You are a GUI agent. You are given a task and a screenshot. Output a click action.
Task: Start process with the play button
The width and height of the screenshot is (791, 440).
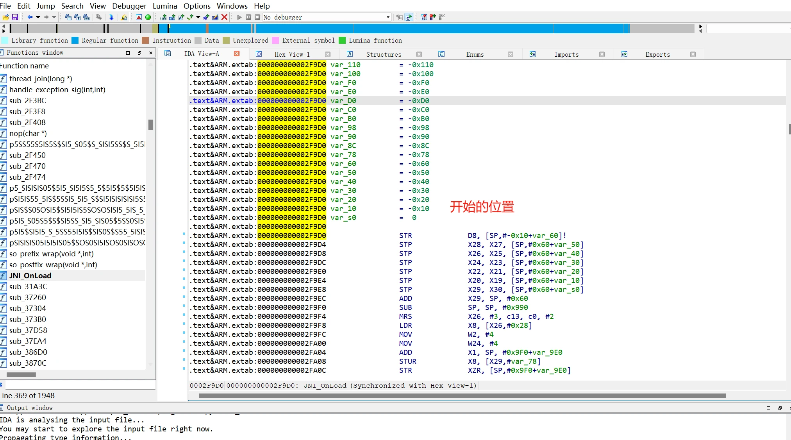[x=239, y=17]
